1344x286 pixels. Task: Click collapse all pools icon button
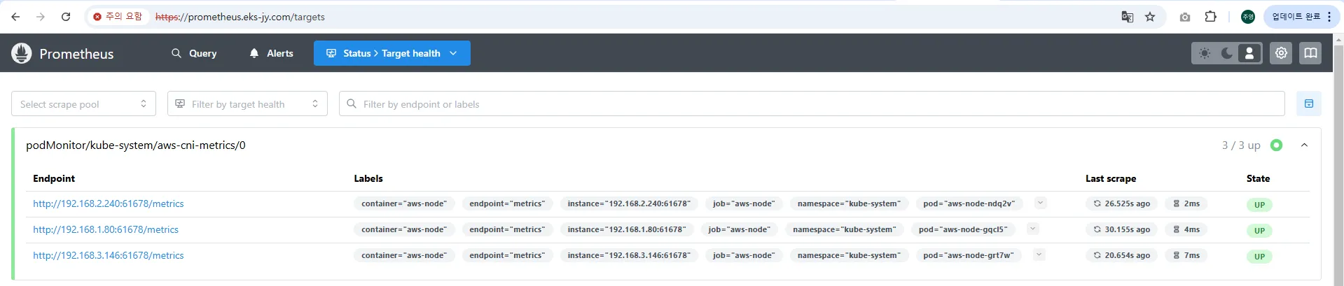(x=1308, y=103)
